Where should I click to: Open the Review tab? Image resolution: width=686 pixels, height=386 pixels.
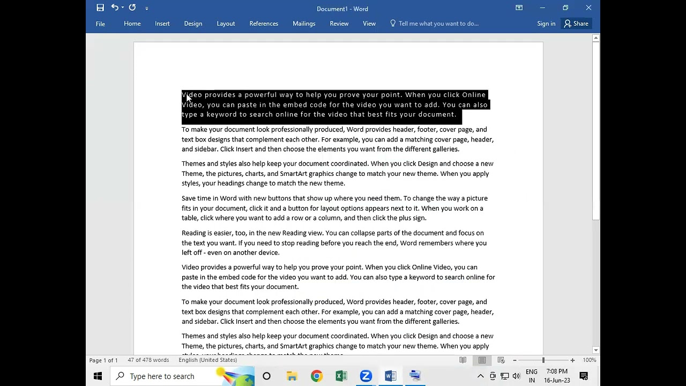pos(339,24)
